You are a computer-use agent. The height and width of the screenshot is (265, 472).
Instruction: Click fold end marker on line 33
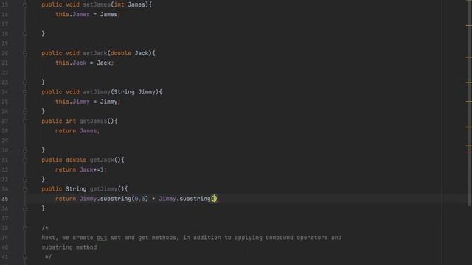tap(25, 180)
